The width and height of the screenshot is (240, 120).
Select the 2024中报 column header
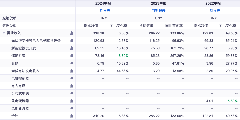tap(103, 3)
